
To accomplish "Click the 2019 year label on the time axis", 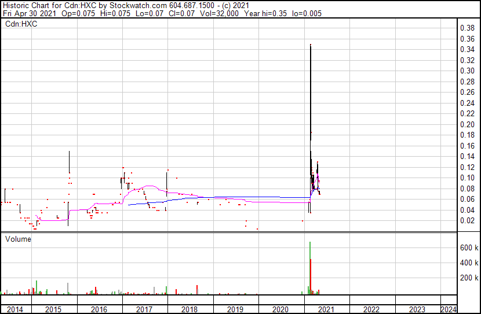I will coord(235,309).
